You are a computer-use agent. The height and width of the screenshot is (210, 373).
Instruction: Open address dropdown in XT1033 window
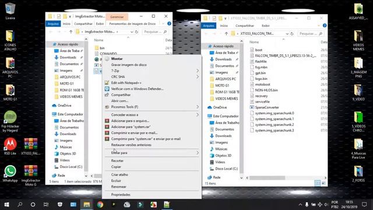coord(287,34)
